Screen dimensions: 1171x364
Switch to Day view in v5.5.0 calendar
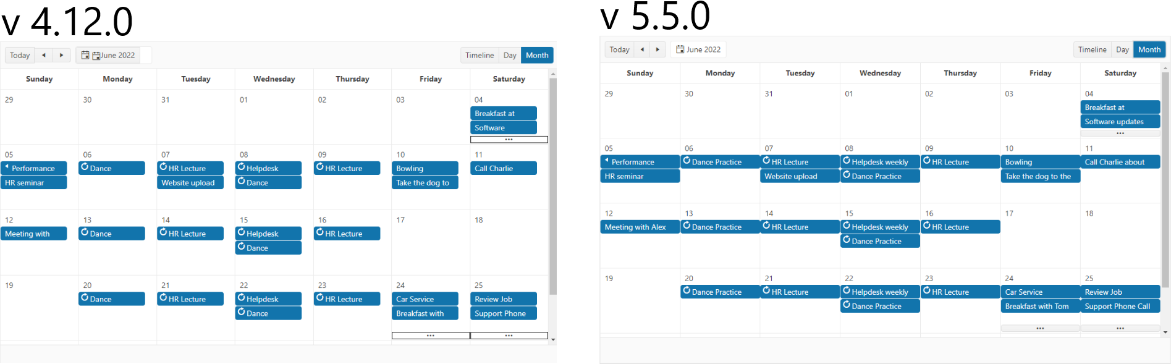coord(1122,49)
